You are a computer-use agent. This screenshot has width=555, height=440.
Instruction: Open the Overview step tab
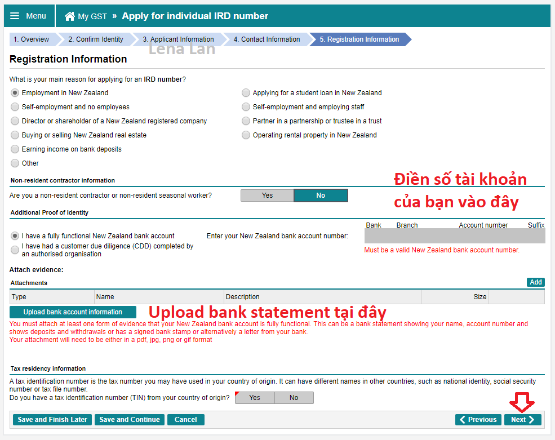pyautogui.click(x=32, y=39)
